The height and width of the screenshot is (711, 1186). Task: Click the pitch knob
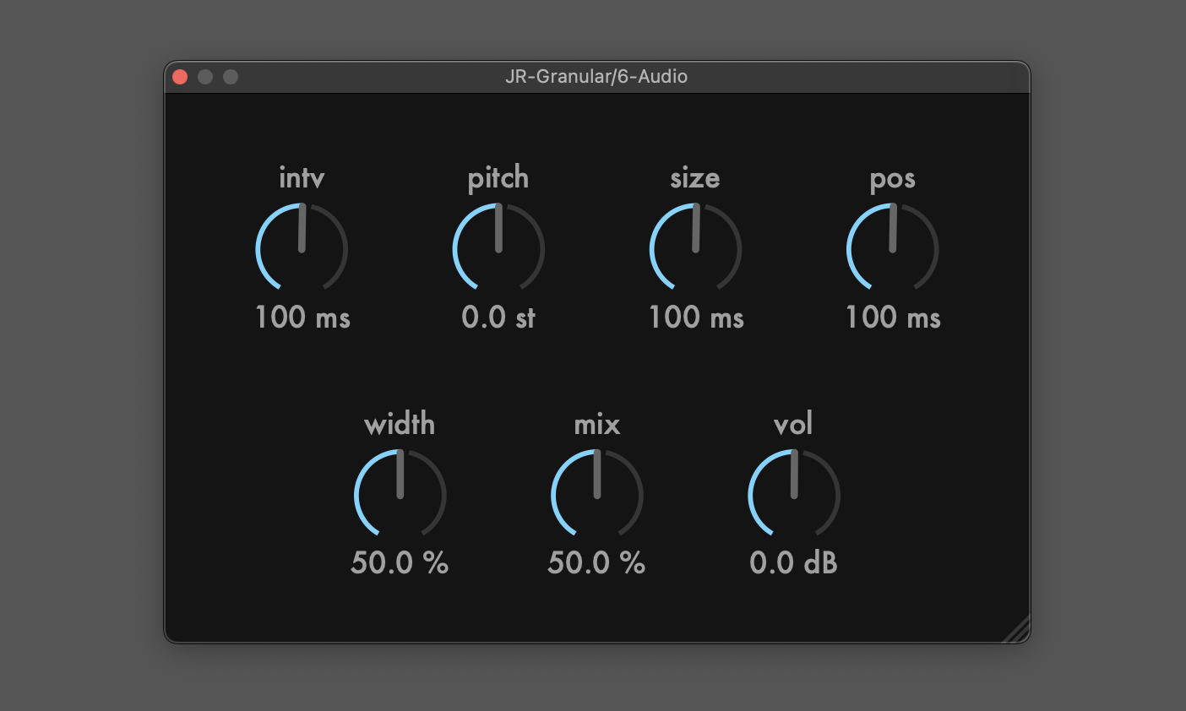(498, 247)
